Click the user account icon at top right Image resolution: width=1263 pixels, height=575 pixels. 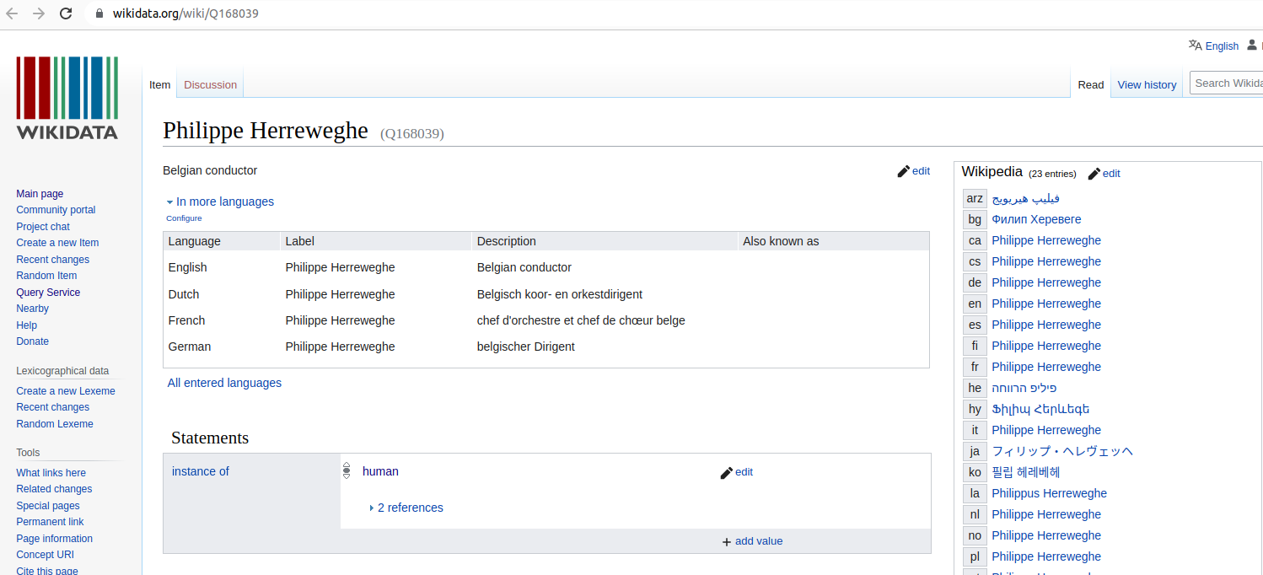(1252, 46)
